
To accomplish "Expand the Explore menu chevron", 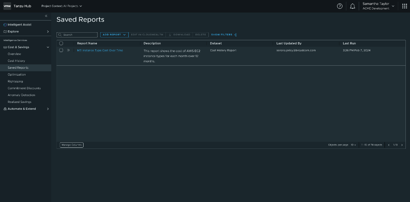I will pyautogui.click(x=48, y=32).
